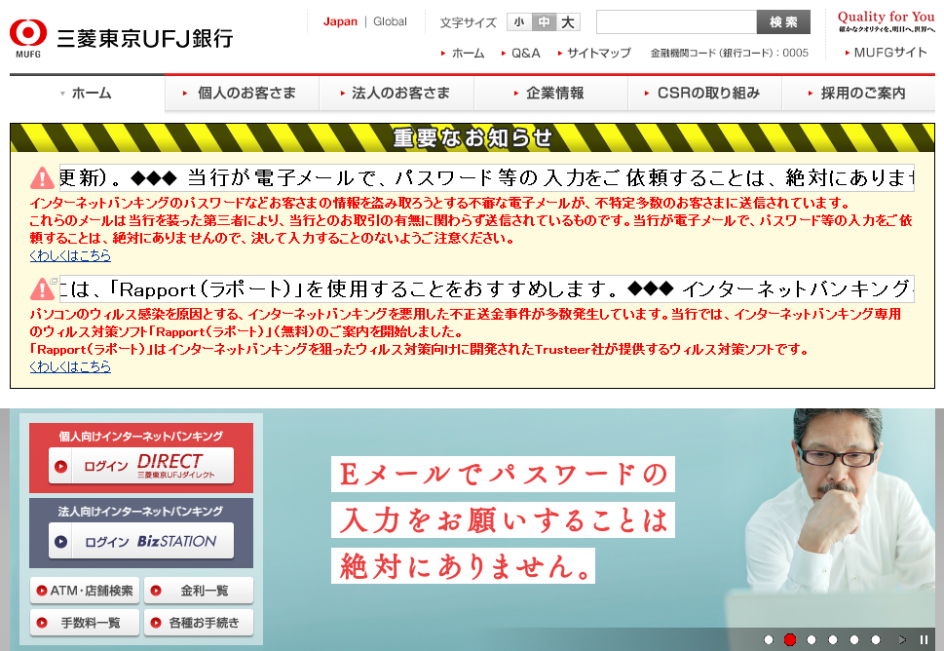Select the third slideshow dot
944x651 pixels.
click(x=812, y=639)
